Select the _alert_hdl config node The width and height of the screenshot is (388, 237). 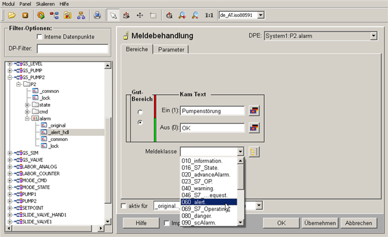click(x=59, y=132)
